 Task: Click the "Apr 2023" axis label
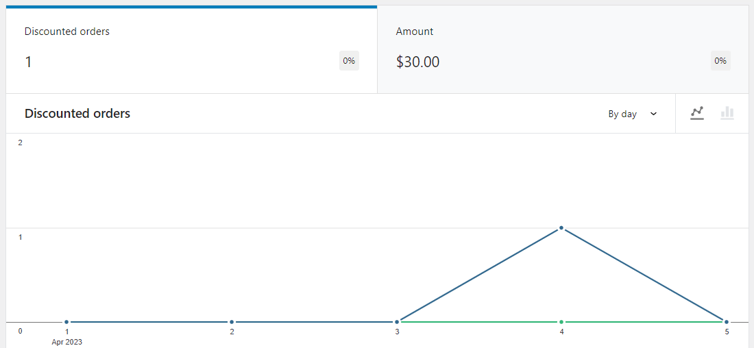66,342
